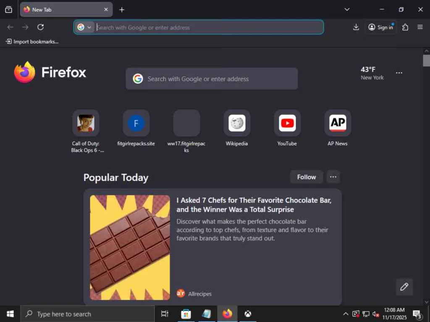Viewport: 430px width, 322px height.
Task: Open the network tray icon
Action: 366,314
